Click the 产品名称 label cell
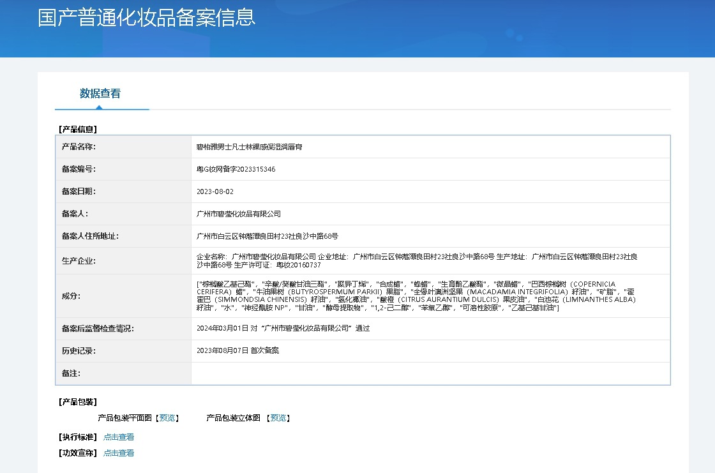This screenshot has height=473, width=715. click(x=123, y=146)
